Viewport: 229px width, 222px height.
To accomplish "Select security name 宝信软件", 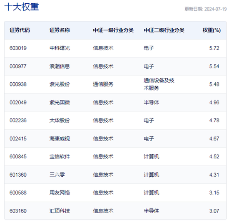I will [x=60, y=157].
